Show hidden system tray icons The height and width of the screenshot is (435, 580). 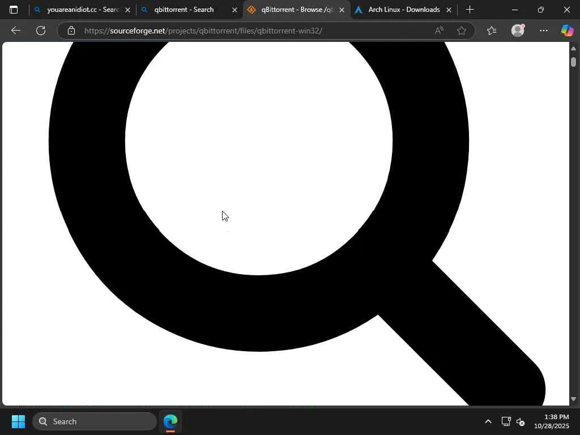(488, 421)
